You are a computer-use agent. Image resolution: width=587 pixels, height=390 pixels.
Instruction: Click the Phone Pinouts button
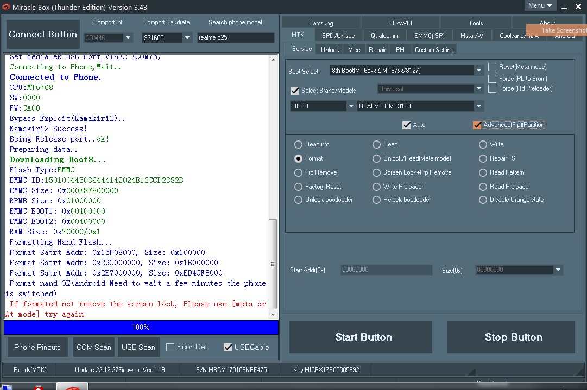pos(37,347)
